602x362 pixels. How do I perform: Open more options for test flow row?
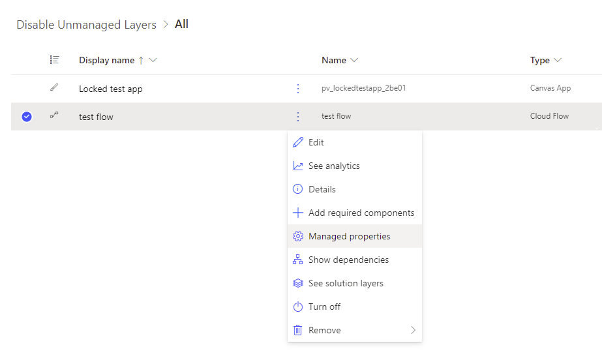(x=298, y=117)
